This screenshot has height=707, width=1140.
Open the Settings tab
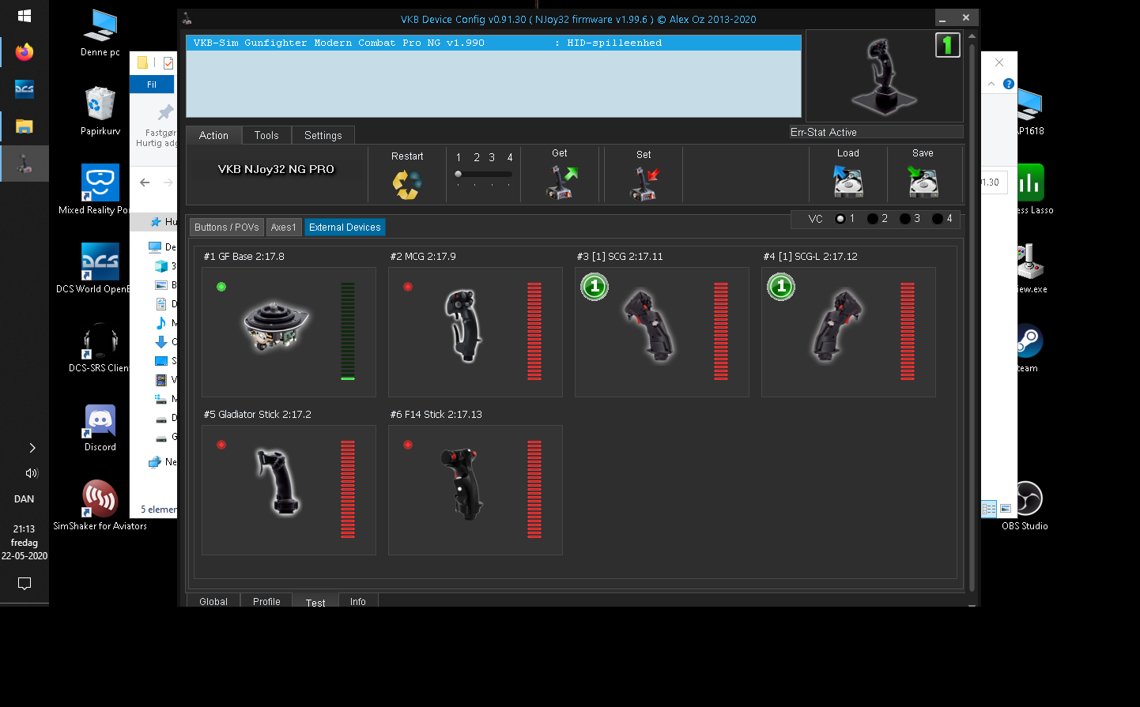click(x=323, y=136)
